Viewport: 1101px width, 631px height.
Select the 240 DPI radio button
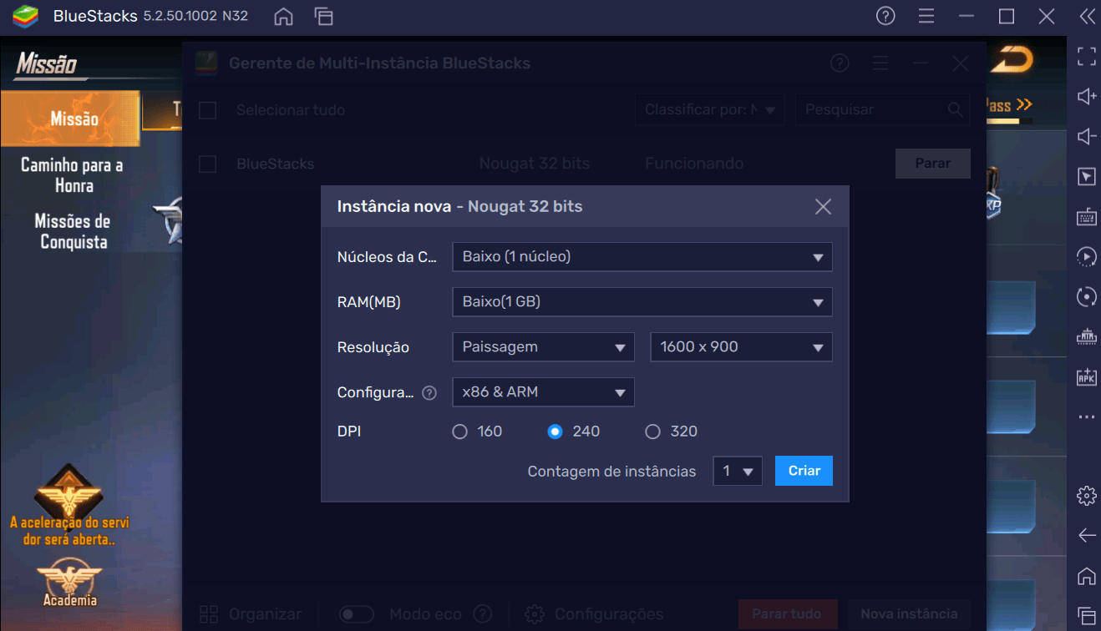[x=555, y=432]
